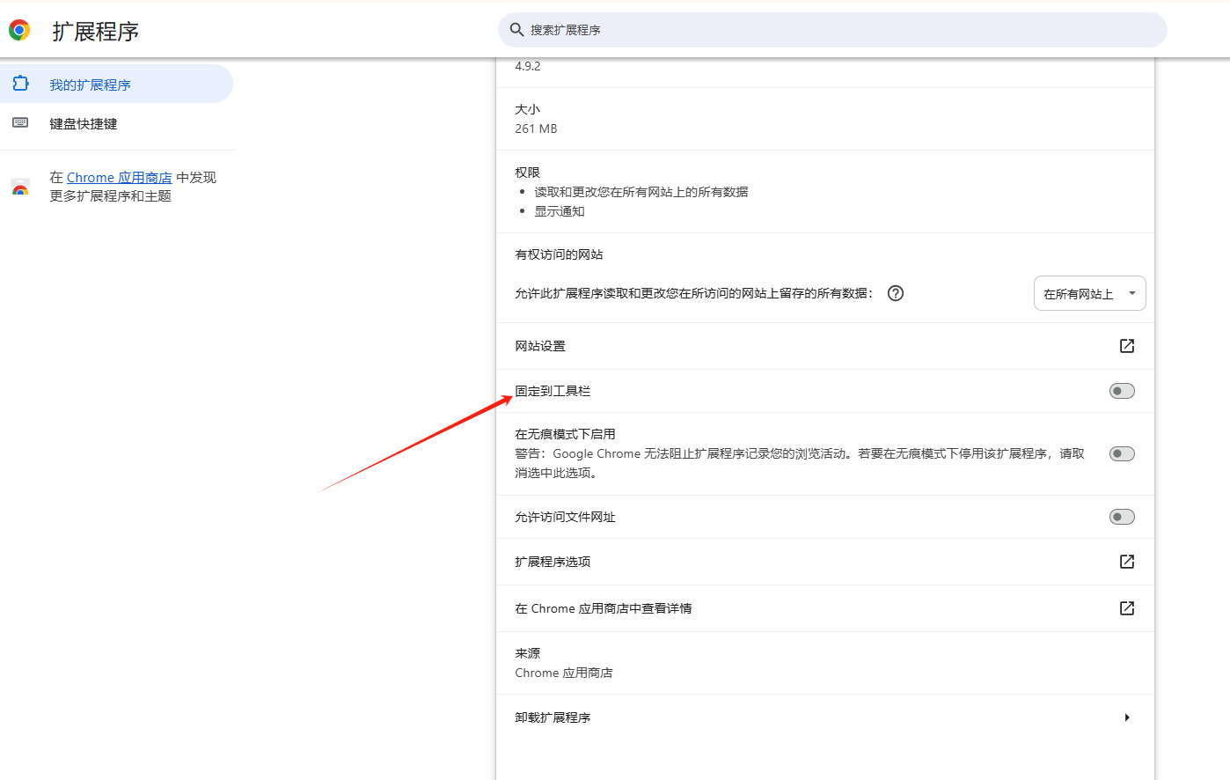Select 我的扩展程序 in sidebar
The image size is (1230, 780).
(116, 85)
